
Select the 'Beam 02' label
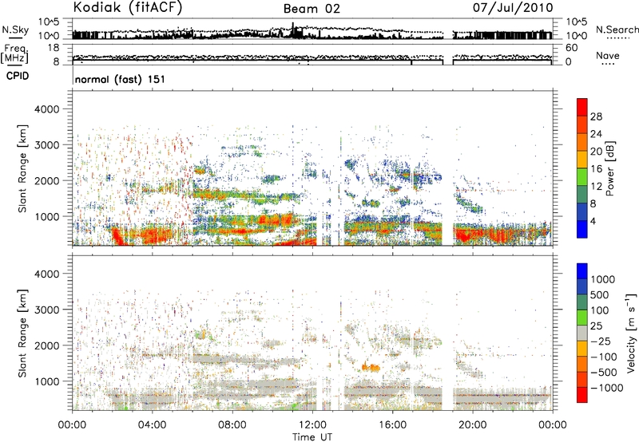pos(312,9)
